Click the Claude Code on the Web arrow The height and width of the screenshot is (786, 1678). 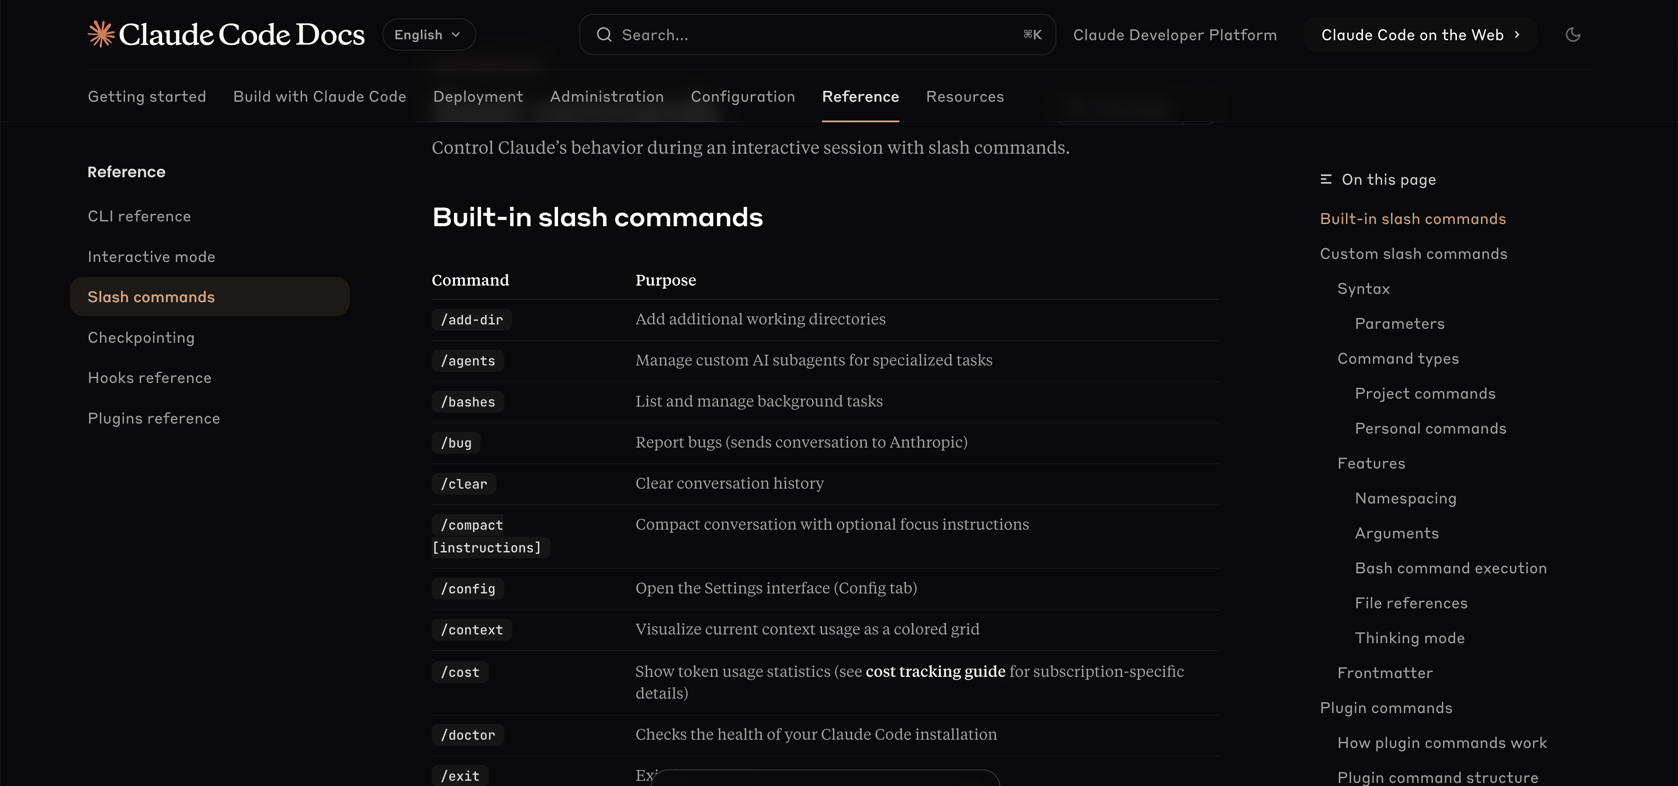click(x=1517, y=34)
